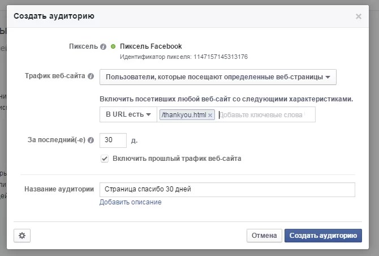This screenshot has width=379, height=256.
Task: Click the blue Создать аудиторию button
Action: (323, 236)
